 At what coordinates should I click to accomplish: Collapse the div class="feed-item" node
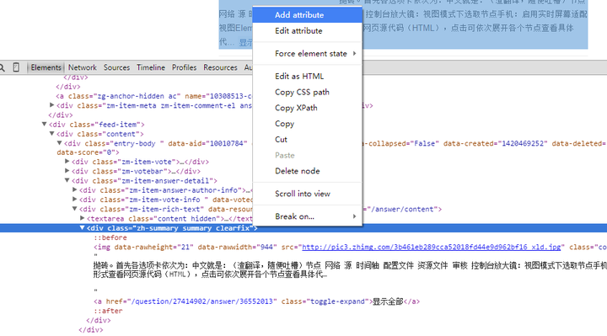[x=44, y=125]
